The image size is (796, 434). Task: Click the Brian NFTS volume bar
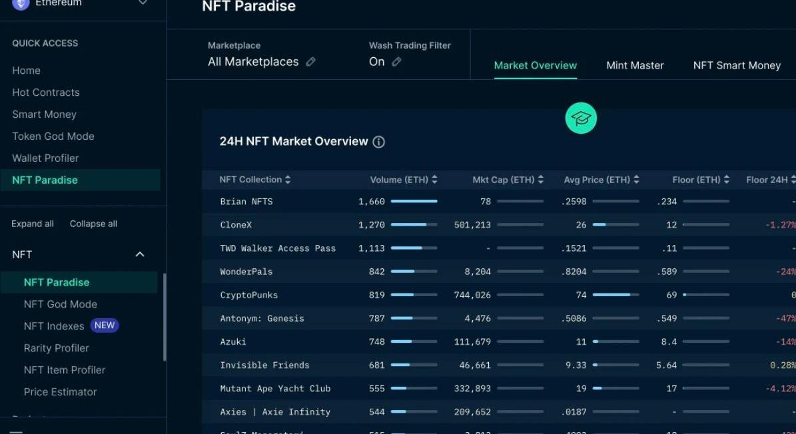click(414, 201)
